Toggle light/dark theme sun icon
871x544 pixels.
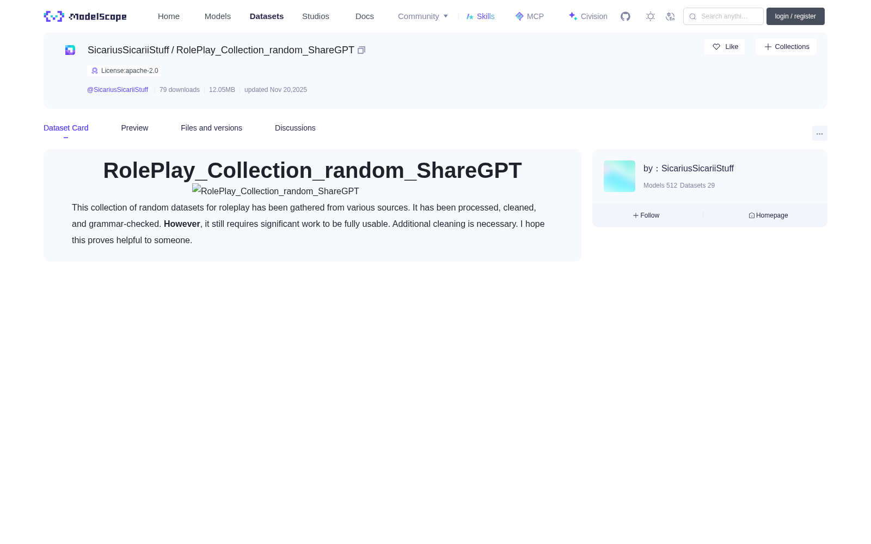tap(651, 16)
